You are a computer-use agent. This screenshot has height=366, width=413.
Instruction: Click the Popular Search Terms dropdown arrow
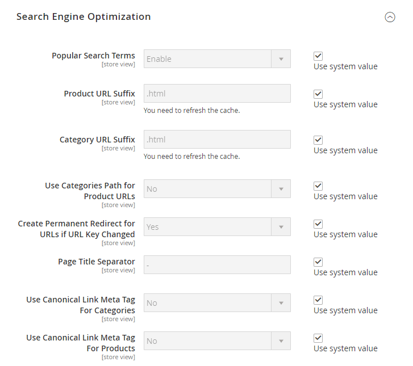point(281,59)
